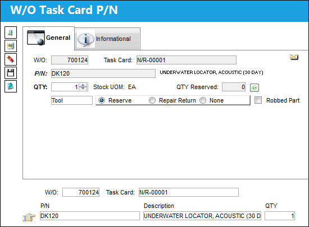Viewport: 309px width, 227px height.
Task: Click the orange arrow document sidebar icon
Action: pyautogui.click(x=11, y=46)
